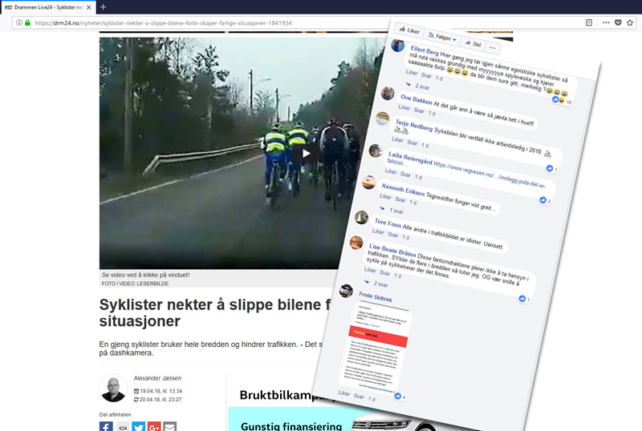Image resolution: width=642 pixels, height=431 pixels.
Task: Click the site information icon in address bar
Action: click(x=18, y=23)
